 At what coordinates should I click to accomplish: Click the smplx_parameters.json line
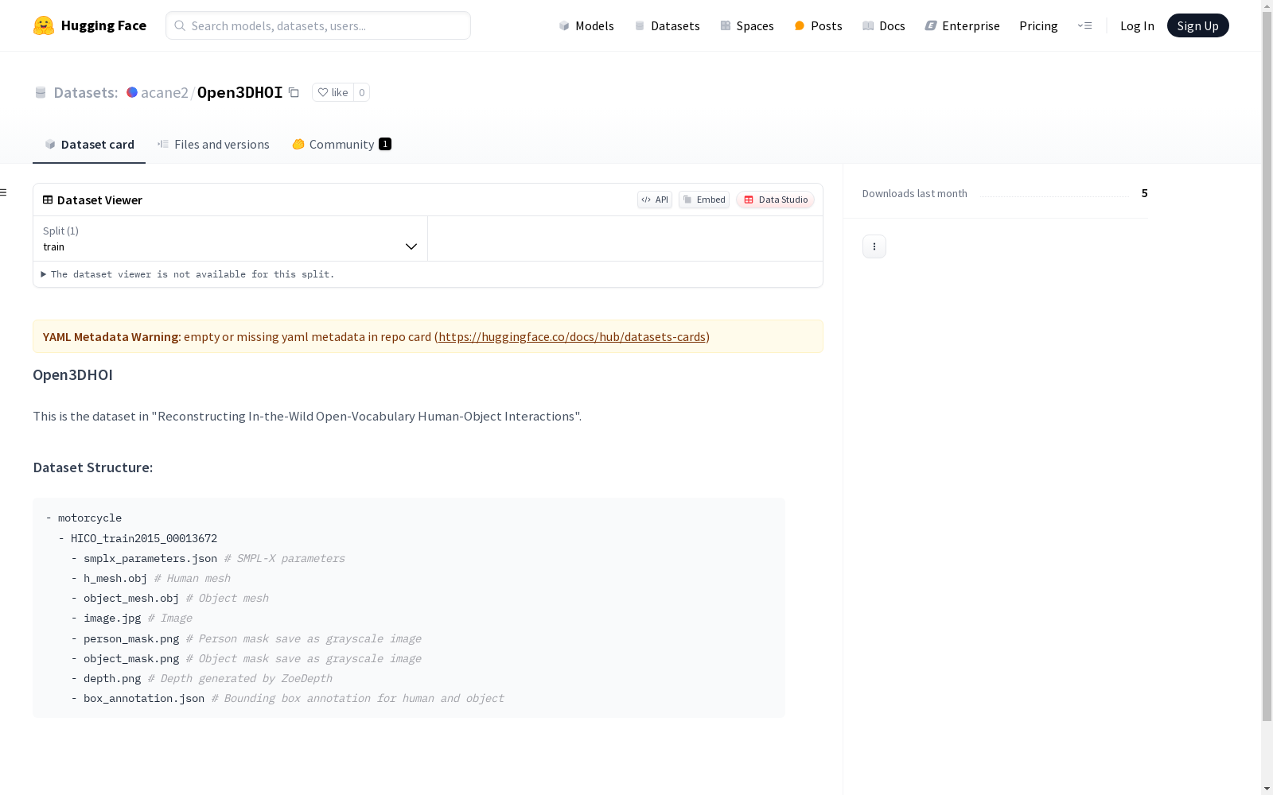point(208,558)
